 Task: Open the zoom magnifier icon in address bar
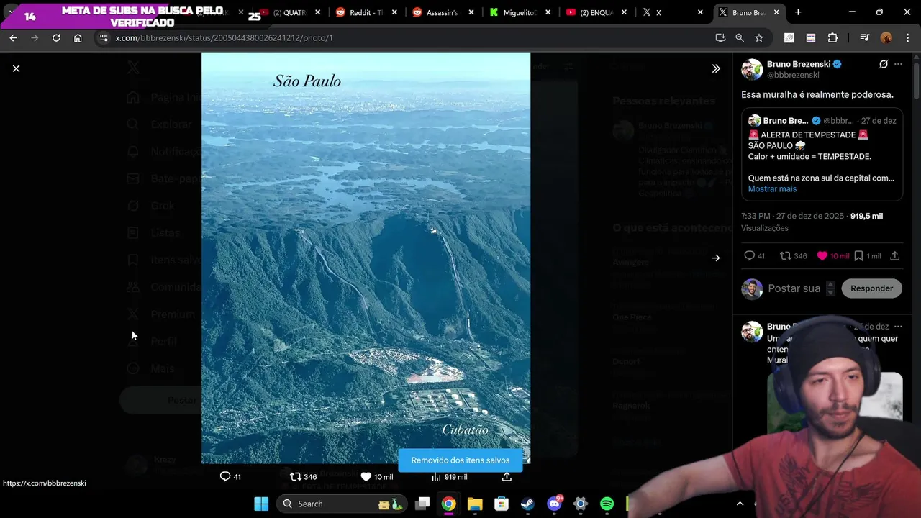(740, 37)
